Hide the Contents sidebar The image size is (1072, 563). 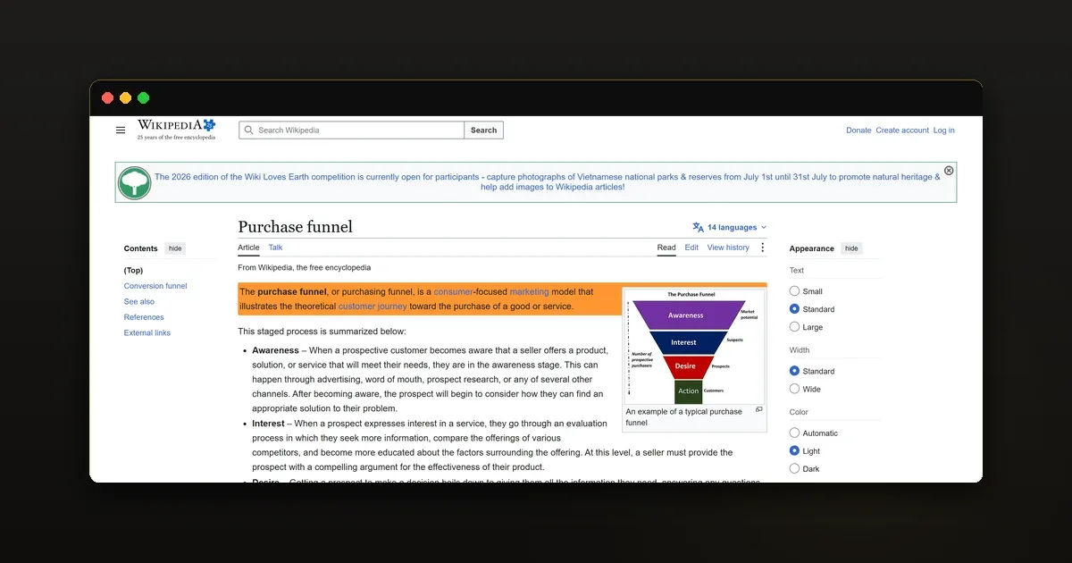coord(175,248)
